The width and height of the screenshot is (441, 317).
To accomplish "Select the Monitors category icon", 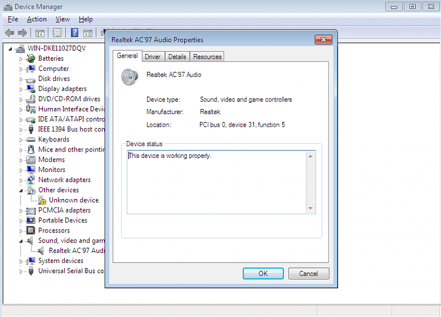I will pos(31,170).
